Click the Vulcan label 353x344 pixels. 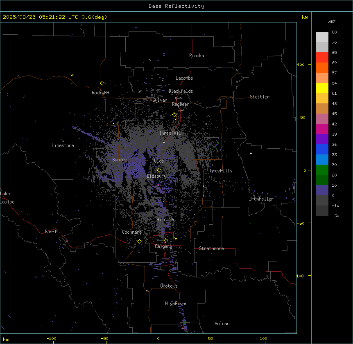(222, 324)
